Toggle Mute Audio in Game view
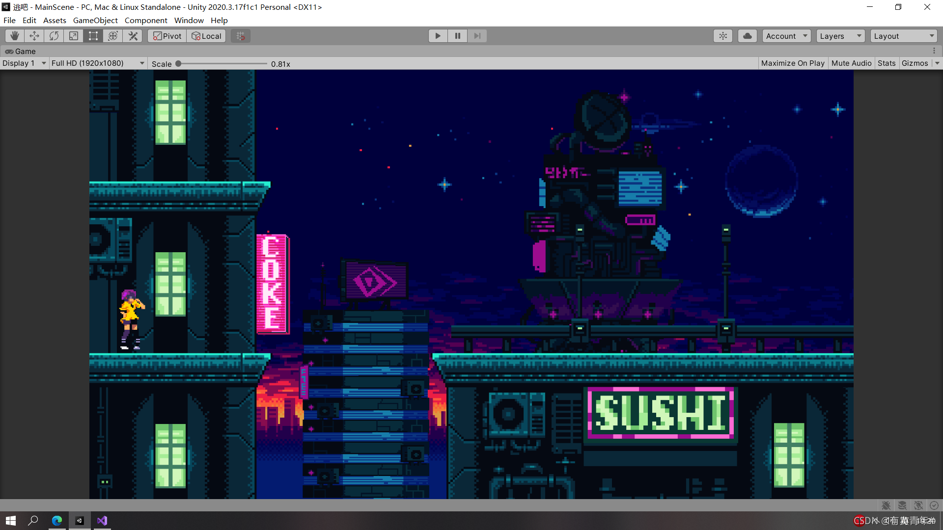The width and height of the screenshot is (943, 530). coord(851,63)
